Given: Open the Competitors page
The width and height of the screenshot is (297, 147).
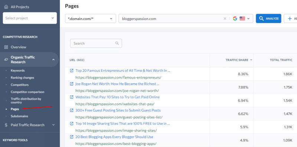Looking at the screenshot, I should click(x=20, y=85).
